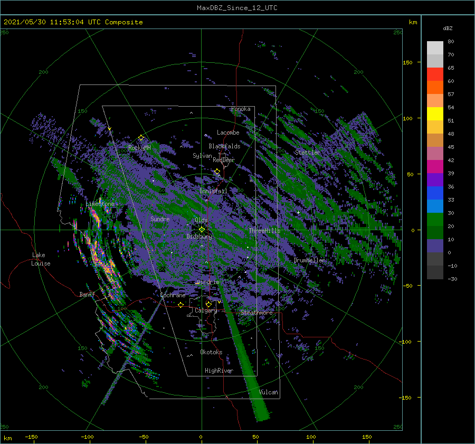Image resolution: width=475 pixels, height=444 pixels.
Task: Click the white 70-80 dBZ legend swatch
Action: pyautogui.click(x=435, y=48)
